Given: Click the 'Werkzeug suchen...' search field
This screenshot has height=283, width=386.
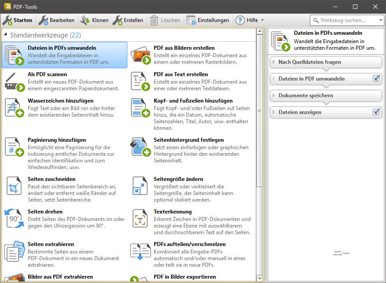Looking at the screenshot, I should pos(347,20).
